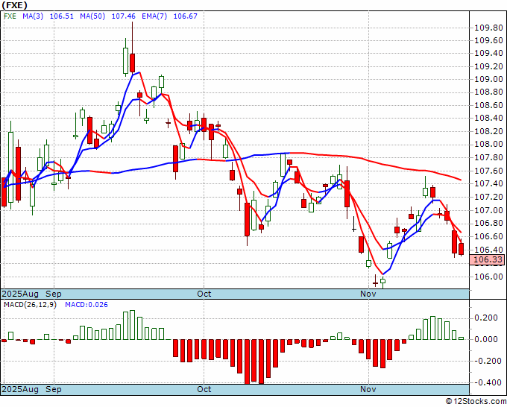Click the EMA(7) value 106.67

185,16
